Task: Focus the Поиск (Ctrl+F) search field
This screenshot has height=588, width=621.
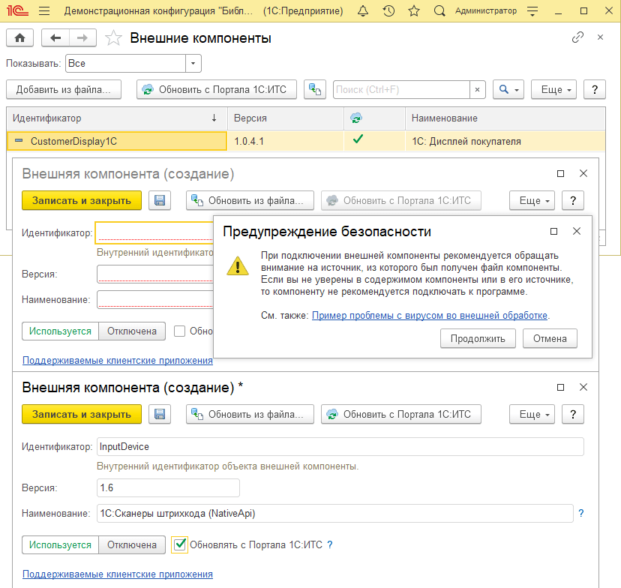Action: [x=401, y=89]
